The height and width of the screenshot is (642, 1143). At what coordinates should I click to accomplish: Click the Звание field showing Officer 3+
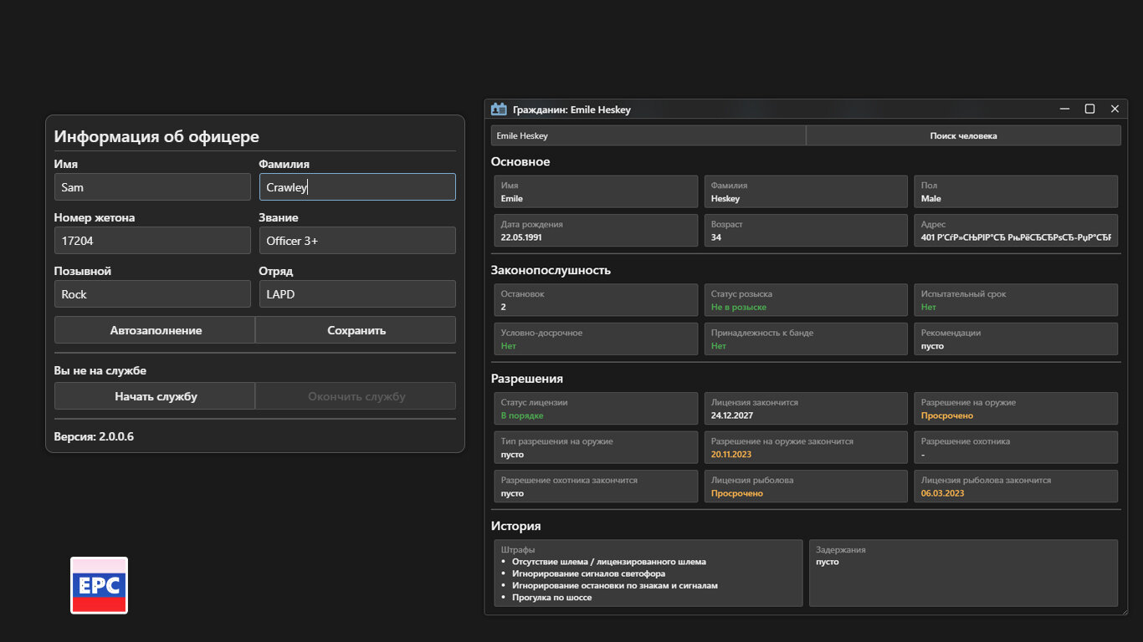pyautogui.click(x=357, y=241)
